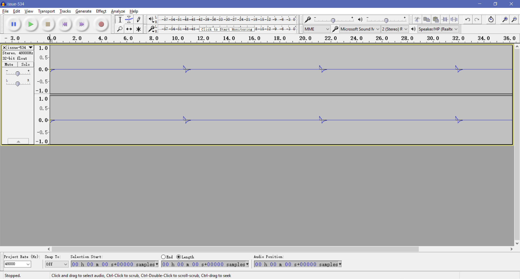Click the timeline ruler at 10.0
This screenshot has height=279, width=520.
pyautogui.click(x=178, y=38)
